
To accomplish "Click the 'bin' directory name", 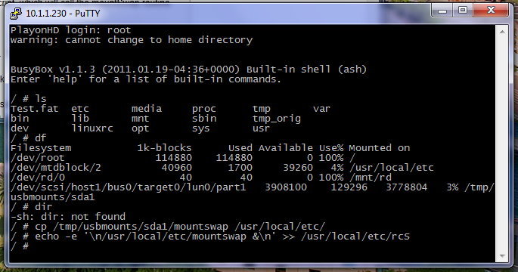I will pyautogui.click(x=20, y=119).
